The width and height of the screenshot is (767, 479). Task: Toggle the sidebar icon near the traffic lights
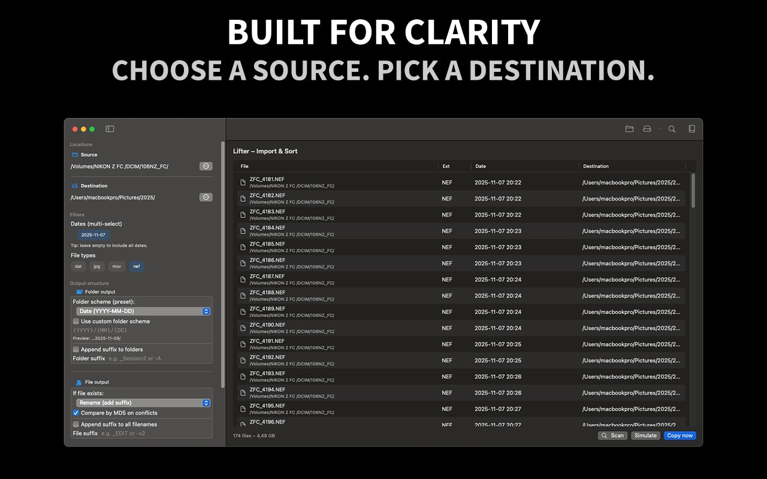(x=108, y=129)
